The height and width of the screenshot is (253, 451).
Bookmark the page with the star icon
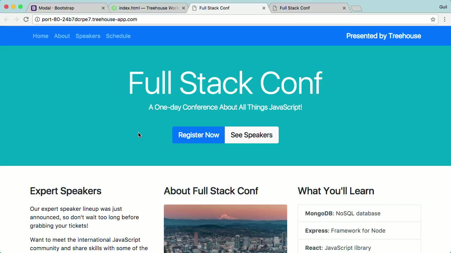coord(433,19)
